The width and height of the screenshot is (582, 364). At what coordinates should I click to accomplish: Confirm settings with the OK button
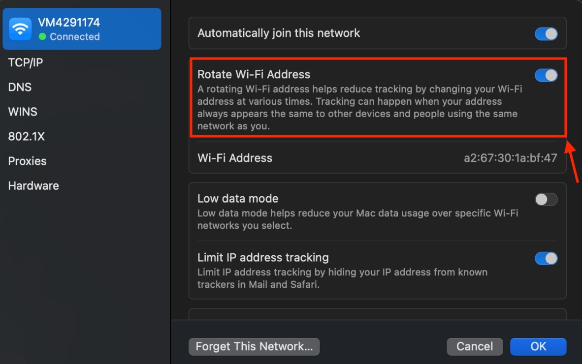click(x=538, y=346)
